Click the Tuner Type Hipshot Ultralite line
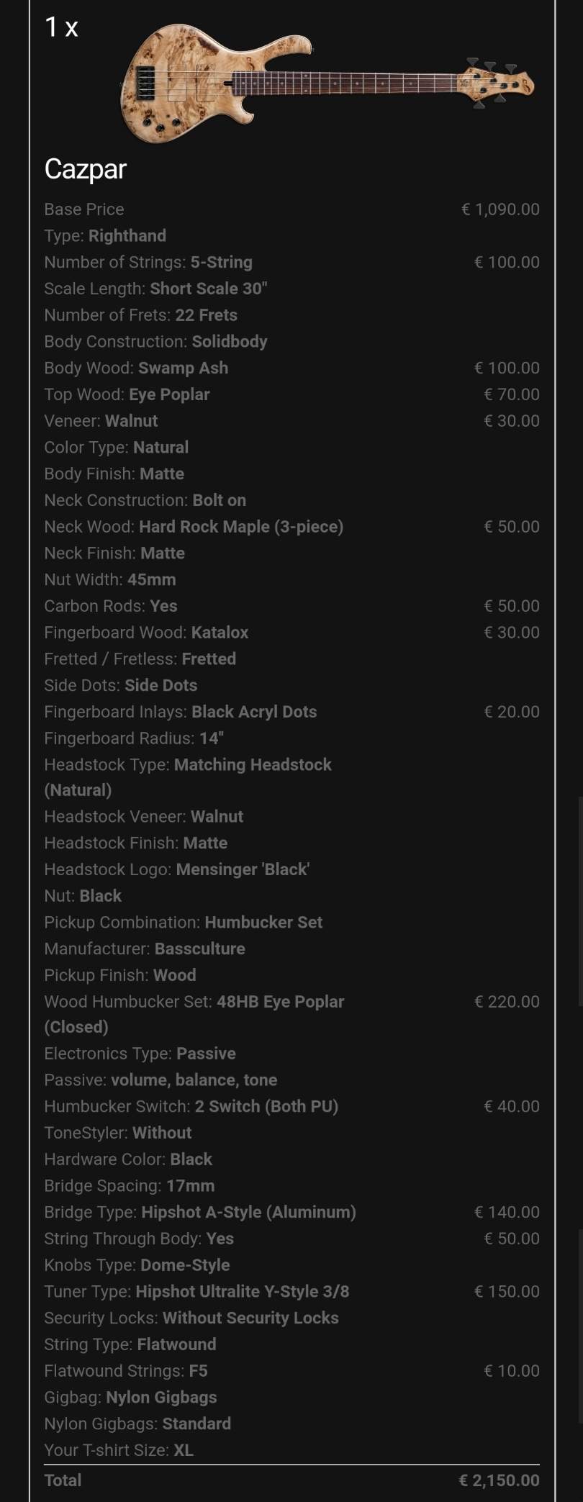The width and height of the screenshot is (583, 1502). click(x=291, y=1291)
